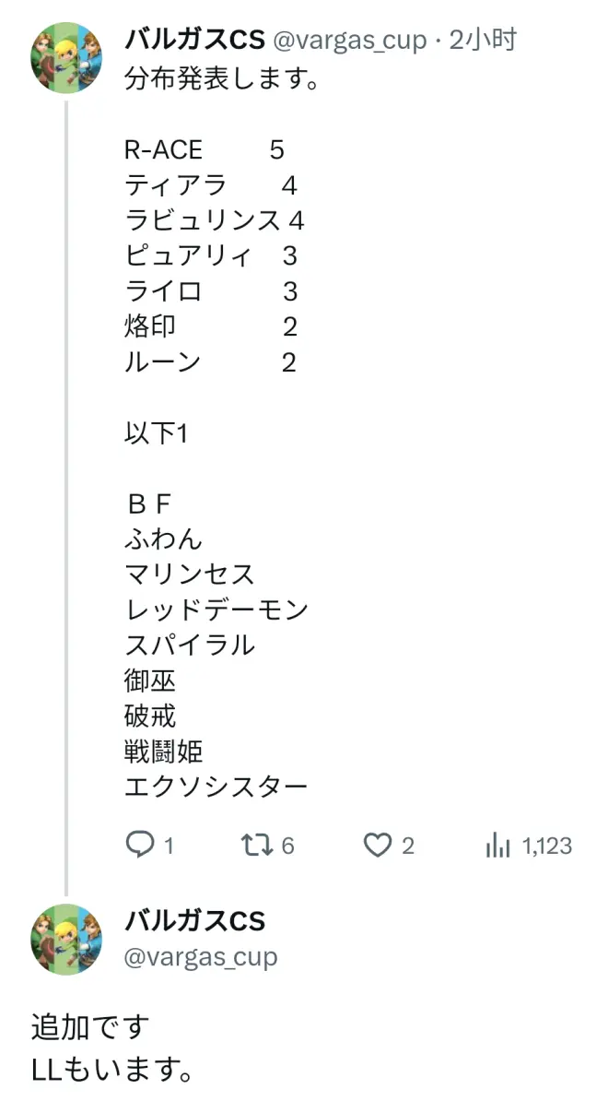The image size is (608, 1101).
Task: Click the 追加です reply text
Action: point(89,1026)
